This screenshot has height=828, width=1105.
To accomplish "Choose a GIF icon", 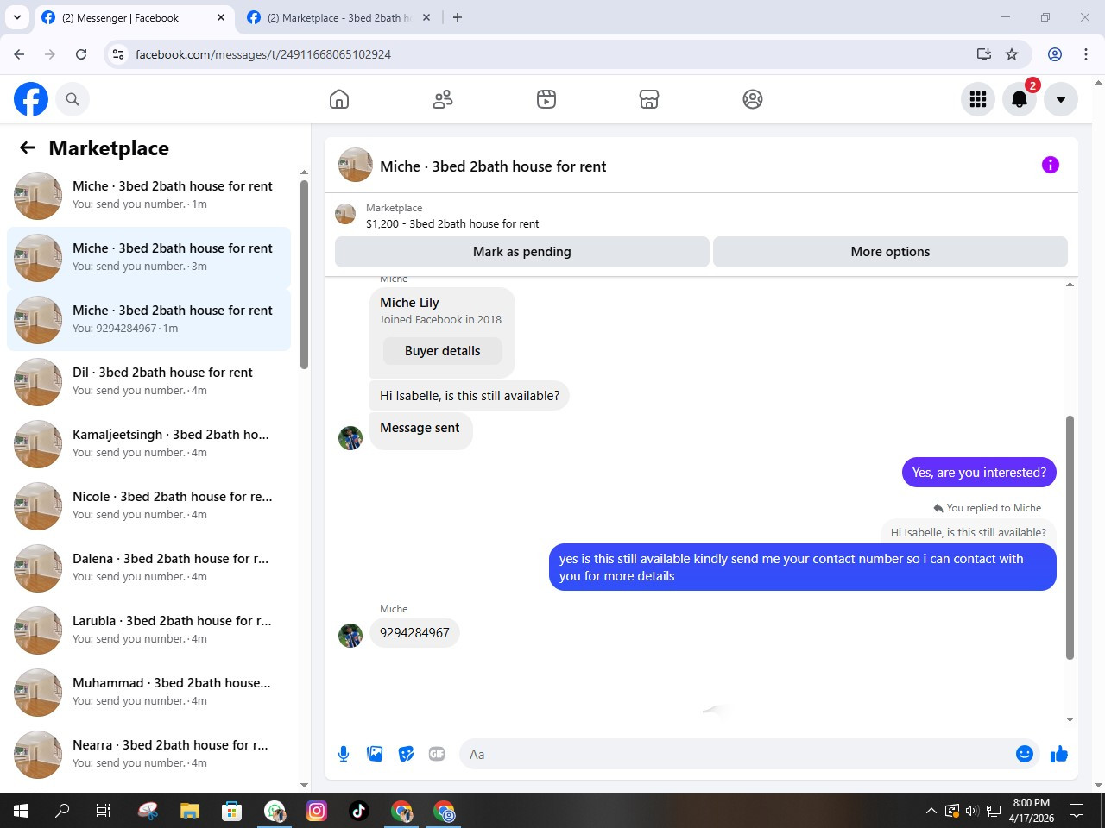I will point(437,754).
